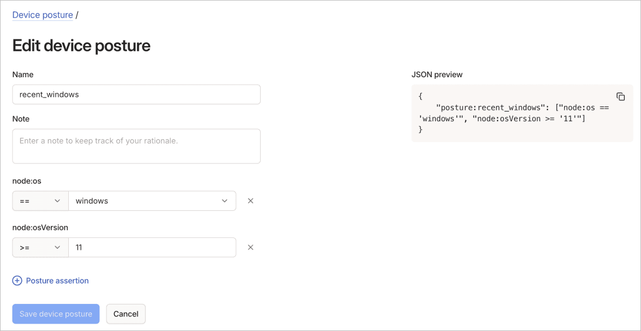Open the node:osVersion operator dropdown
The image size is (641, 331).
(40, 247)
